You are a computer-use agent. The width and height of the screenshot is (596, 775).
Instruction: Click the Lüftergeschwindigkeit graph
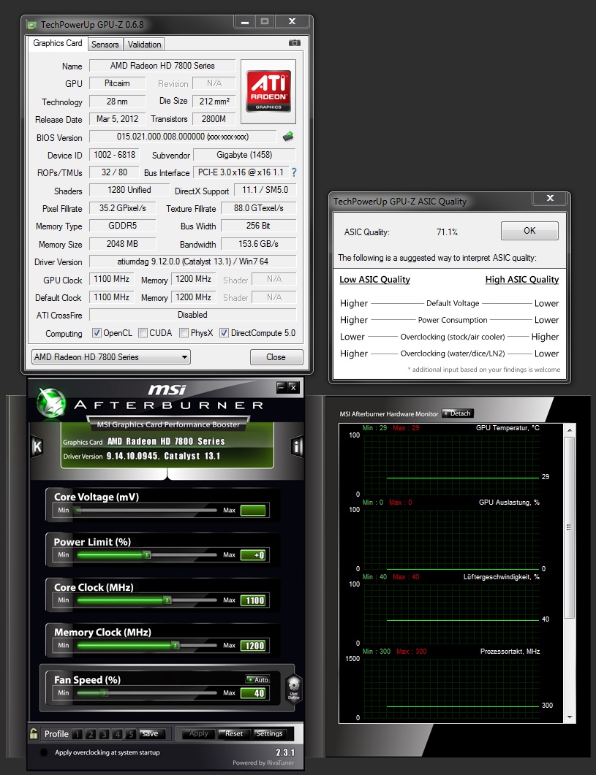451,614
